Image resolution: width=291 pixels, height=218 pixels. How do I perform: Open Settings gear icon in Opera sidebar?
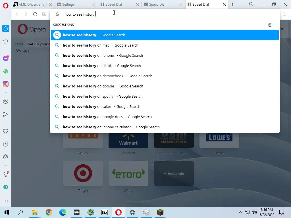tap(6, 157)
